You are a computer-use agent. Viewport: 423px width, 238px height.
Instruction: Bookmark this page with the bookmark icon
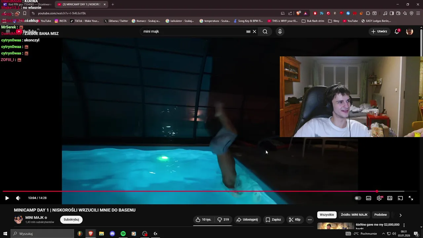[24, 13]
